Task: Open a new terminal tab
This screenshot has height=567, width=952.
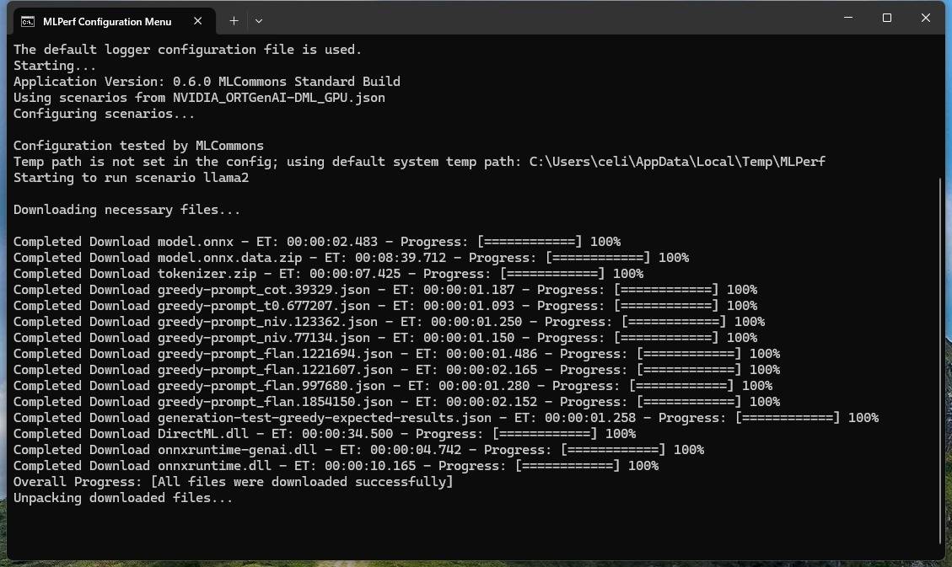Action: coord(234,20)
